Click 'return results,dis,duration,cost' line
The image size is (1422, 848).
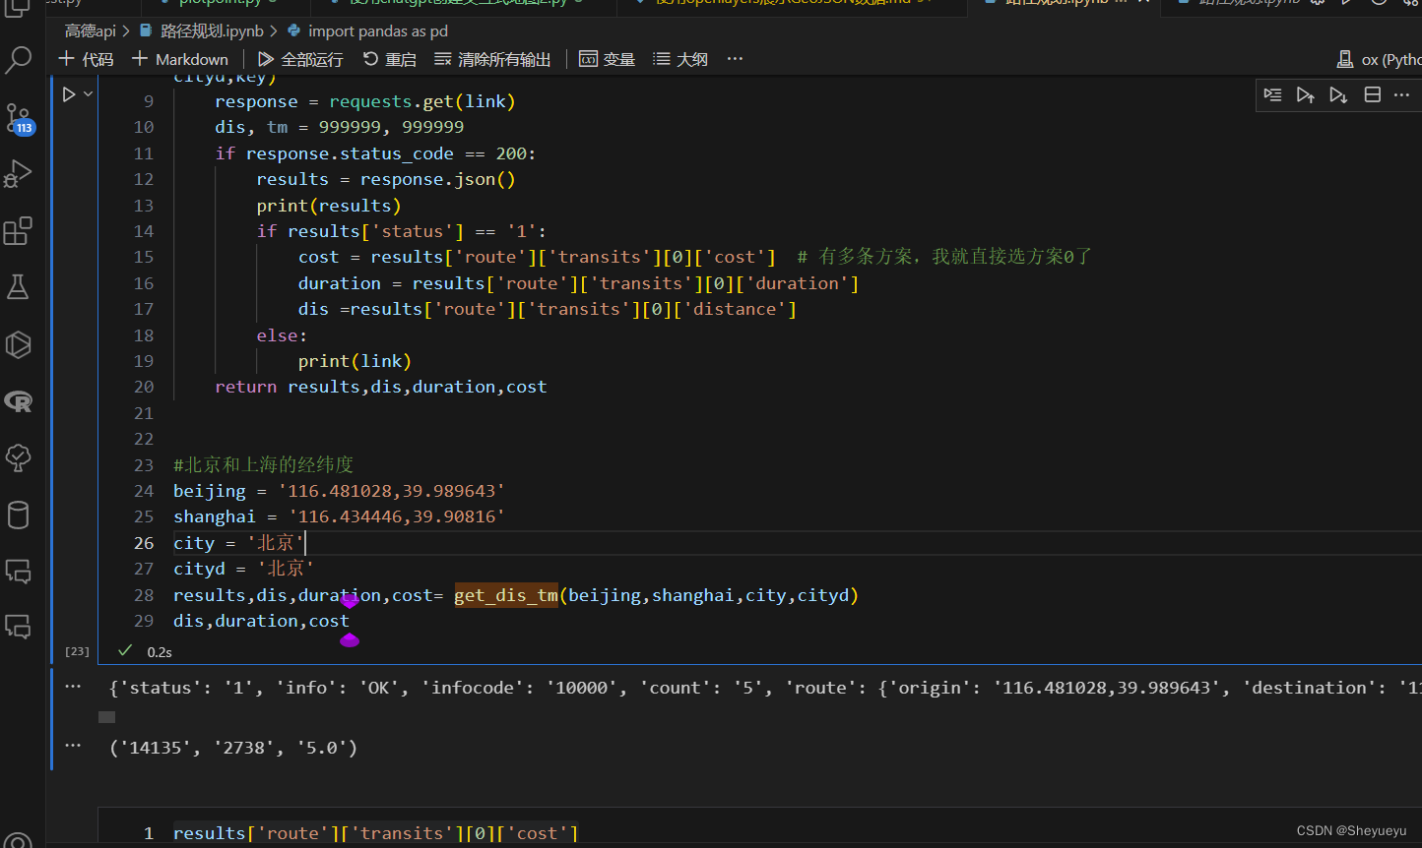(x=381, y=387)
